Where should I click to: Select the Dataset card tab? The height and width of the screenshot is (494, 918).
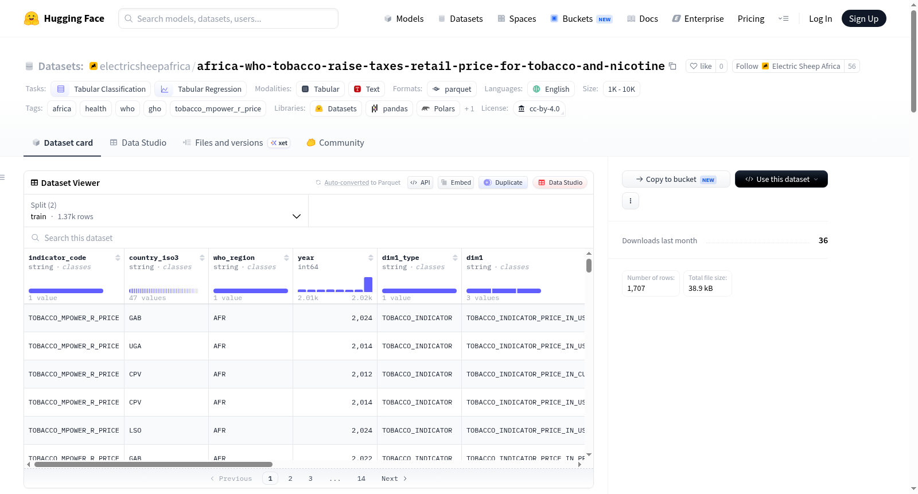click(x=62, y=143)
